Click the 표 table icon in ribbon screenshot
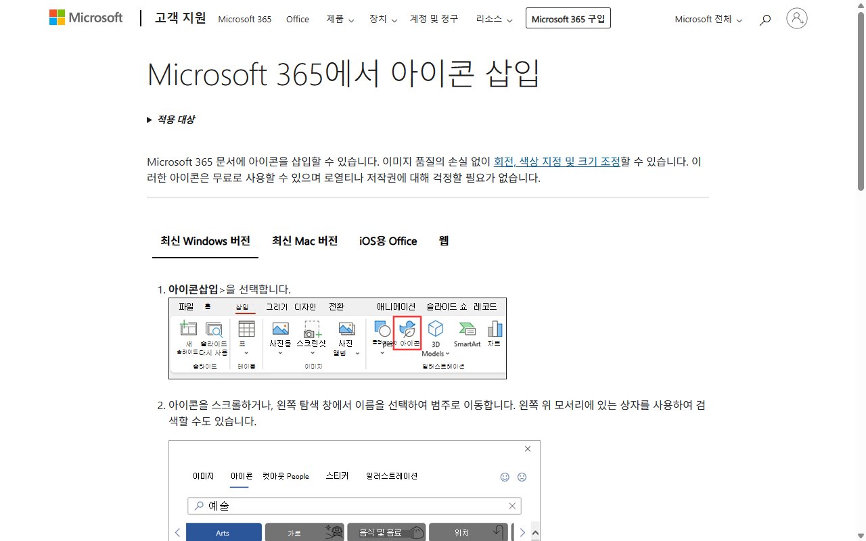 pyautogui.click(x=246, y=329)
